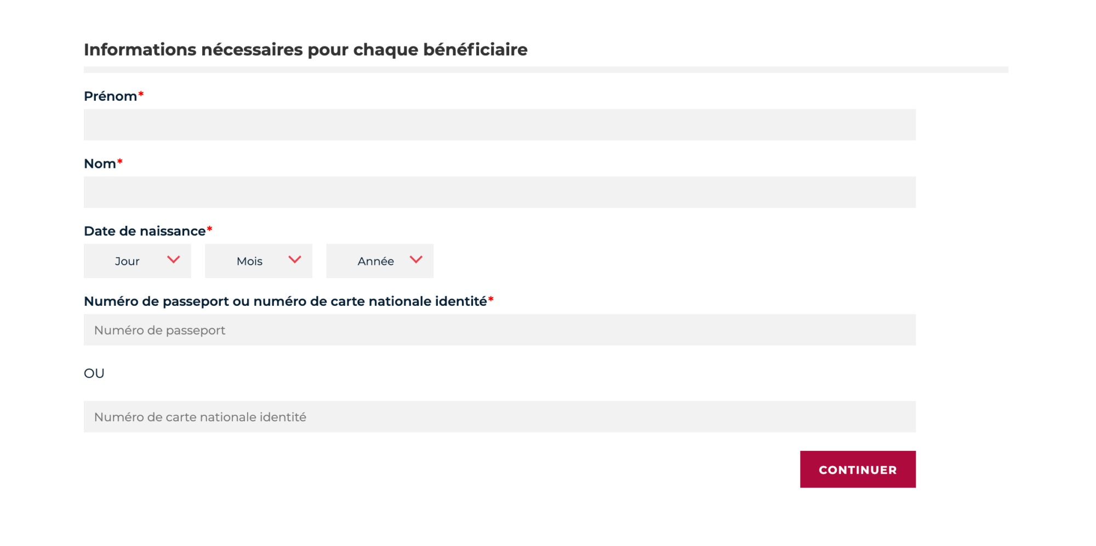Click the red chevron in the Année selector
Viewport: 1096px width, 546px height.
(416, 259)
